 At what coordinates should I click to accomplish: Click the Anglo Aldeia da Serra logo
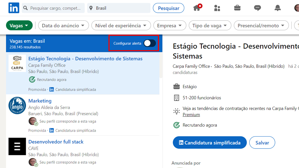click(17, 105)
